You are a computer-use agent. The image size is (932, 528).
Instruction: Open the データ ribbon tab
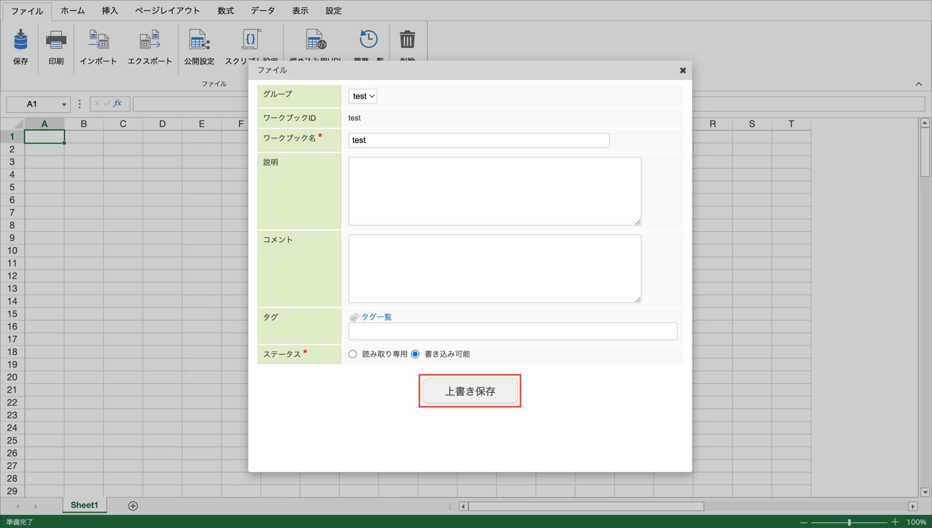[x=262, y=10]
